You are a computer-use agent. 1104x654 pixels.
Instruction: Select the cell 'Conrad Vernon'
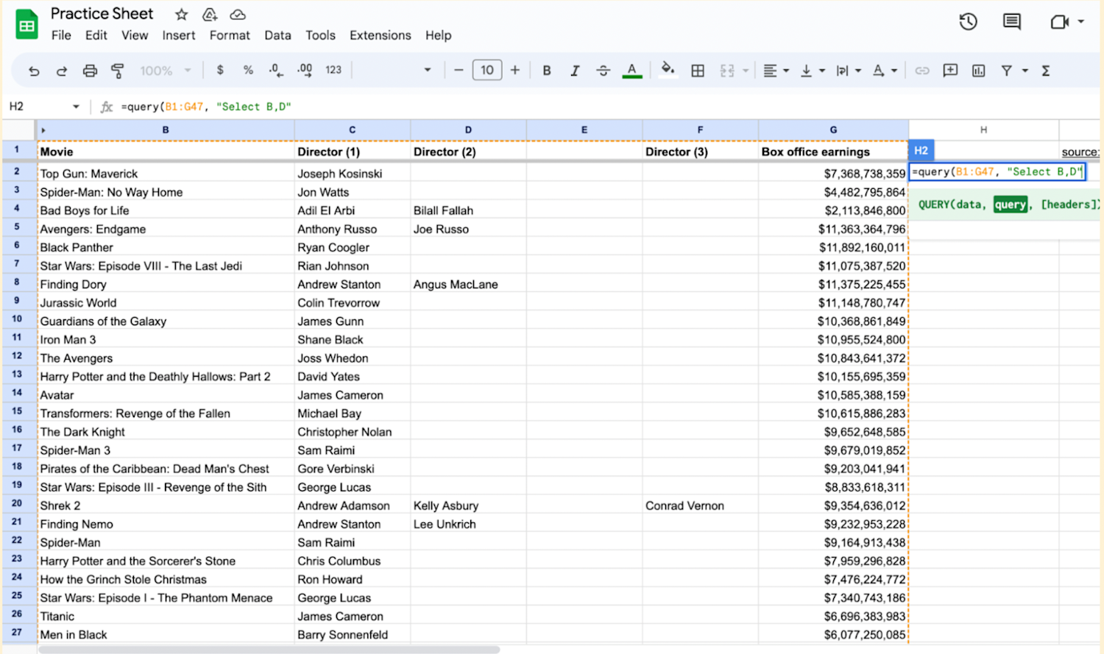coord(701,505)
